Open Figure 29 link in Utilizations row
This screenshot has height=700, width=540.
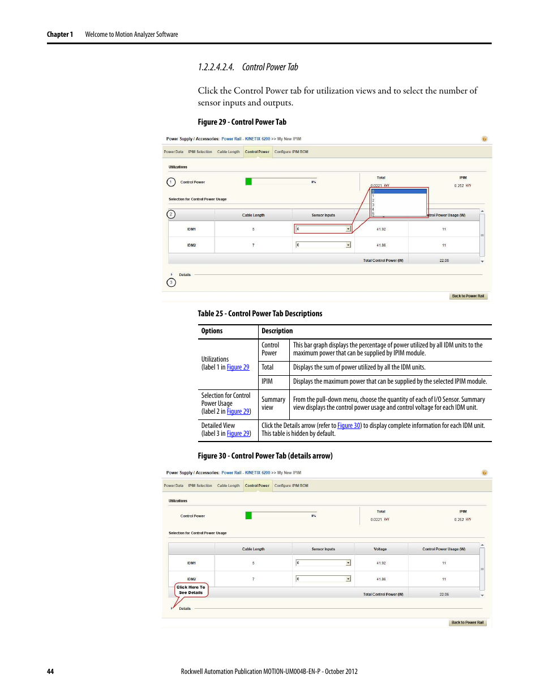238,367
